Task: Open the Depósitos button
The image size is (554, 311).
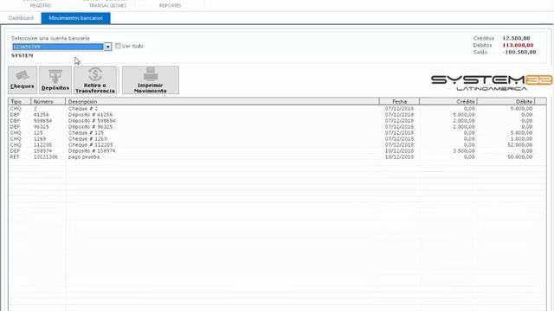Action: point(55,80)
